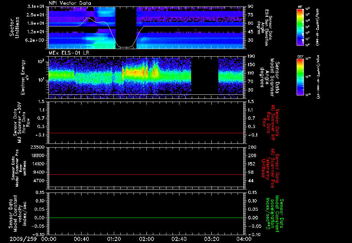The width and height of the screenshot is (352, 243).
Task: Click the NF color scale bar
Action: [300, 27]
